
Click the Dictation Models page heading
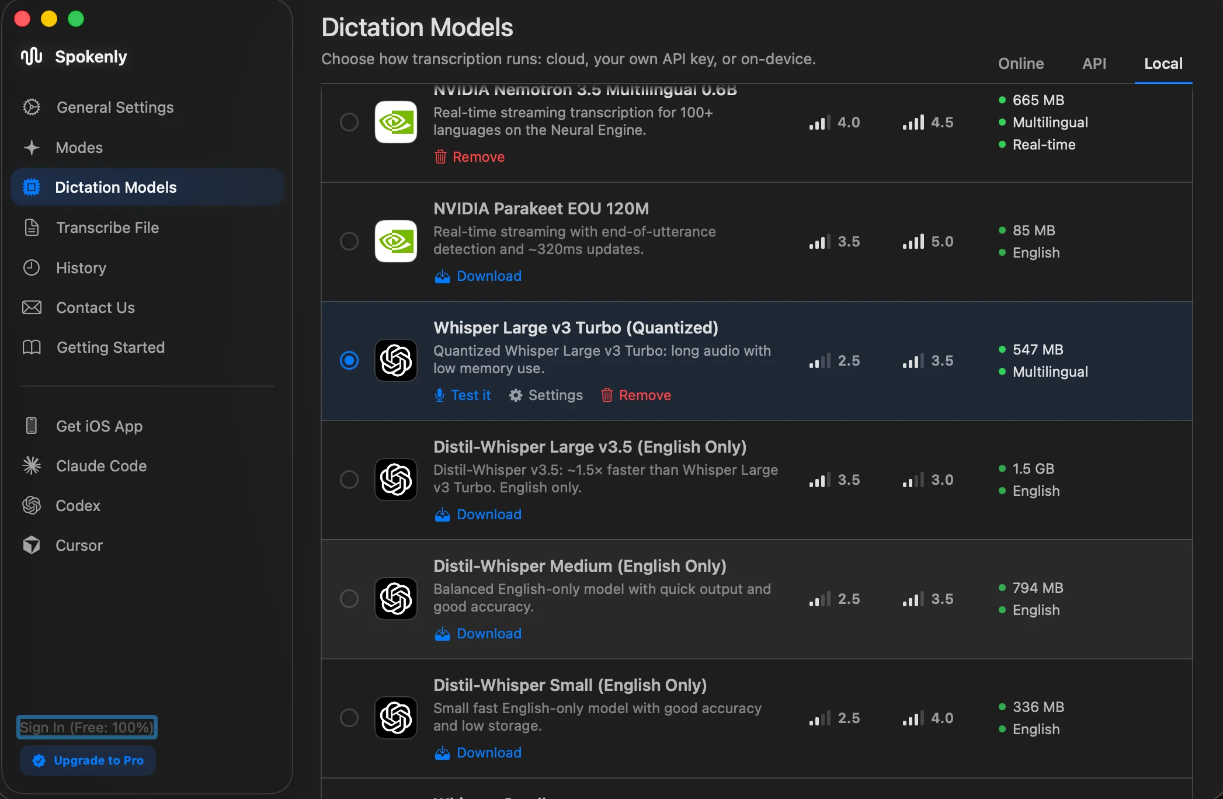click(x=417, y=27)
